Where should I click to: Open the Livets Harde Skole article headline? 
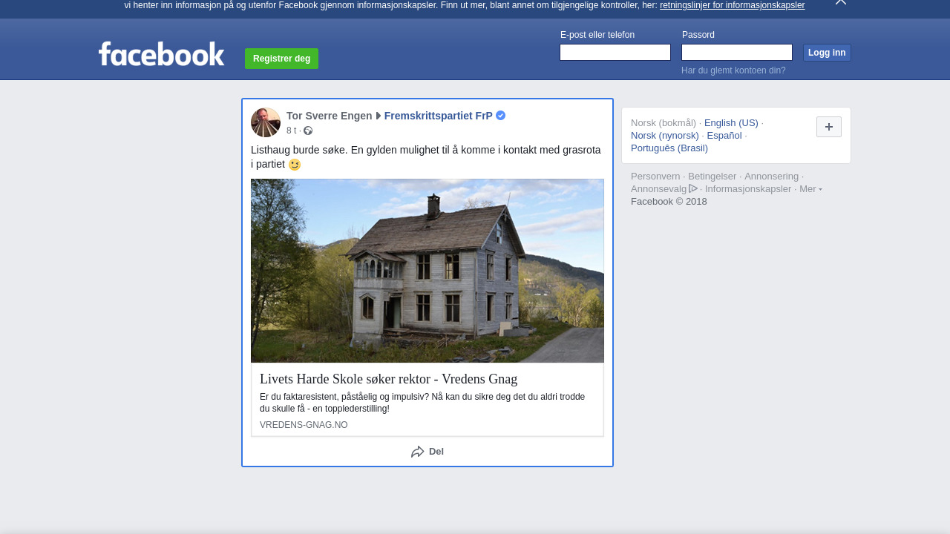pyautogui.click(x=388, y=379)
